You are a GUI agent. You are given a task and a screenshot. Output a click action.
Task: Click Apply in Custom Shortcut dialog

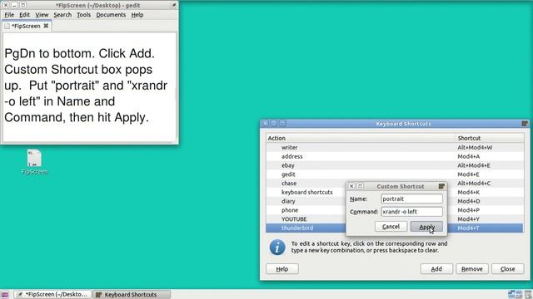coord(426,227)
